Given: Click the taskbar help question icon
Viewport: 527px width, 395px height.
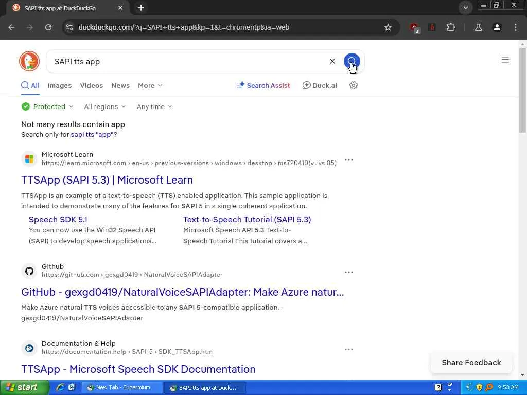Looking at the screenshot, I should [438, 387].
